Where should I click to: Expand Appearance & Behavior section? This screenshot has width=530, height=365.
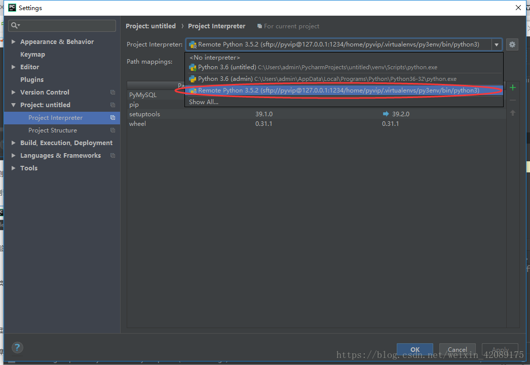(14, 41)
